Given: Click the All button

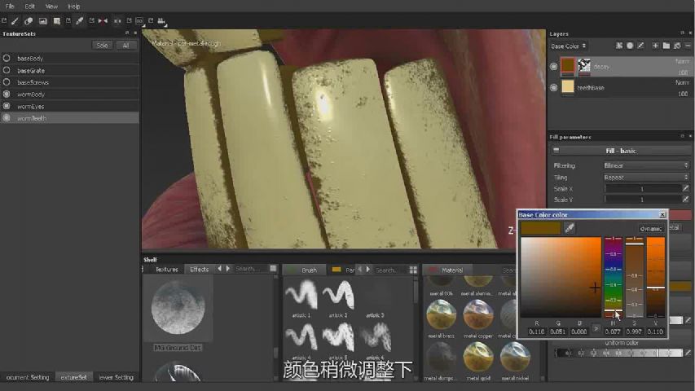Looking at the screenshot, I should coord(125,46).
